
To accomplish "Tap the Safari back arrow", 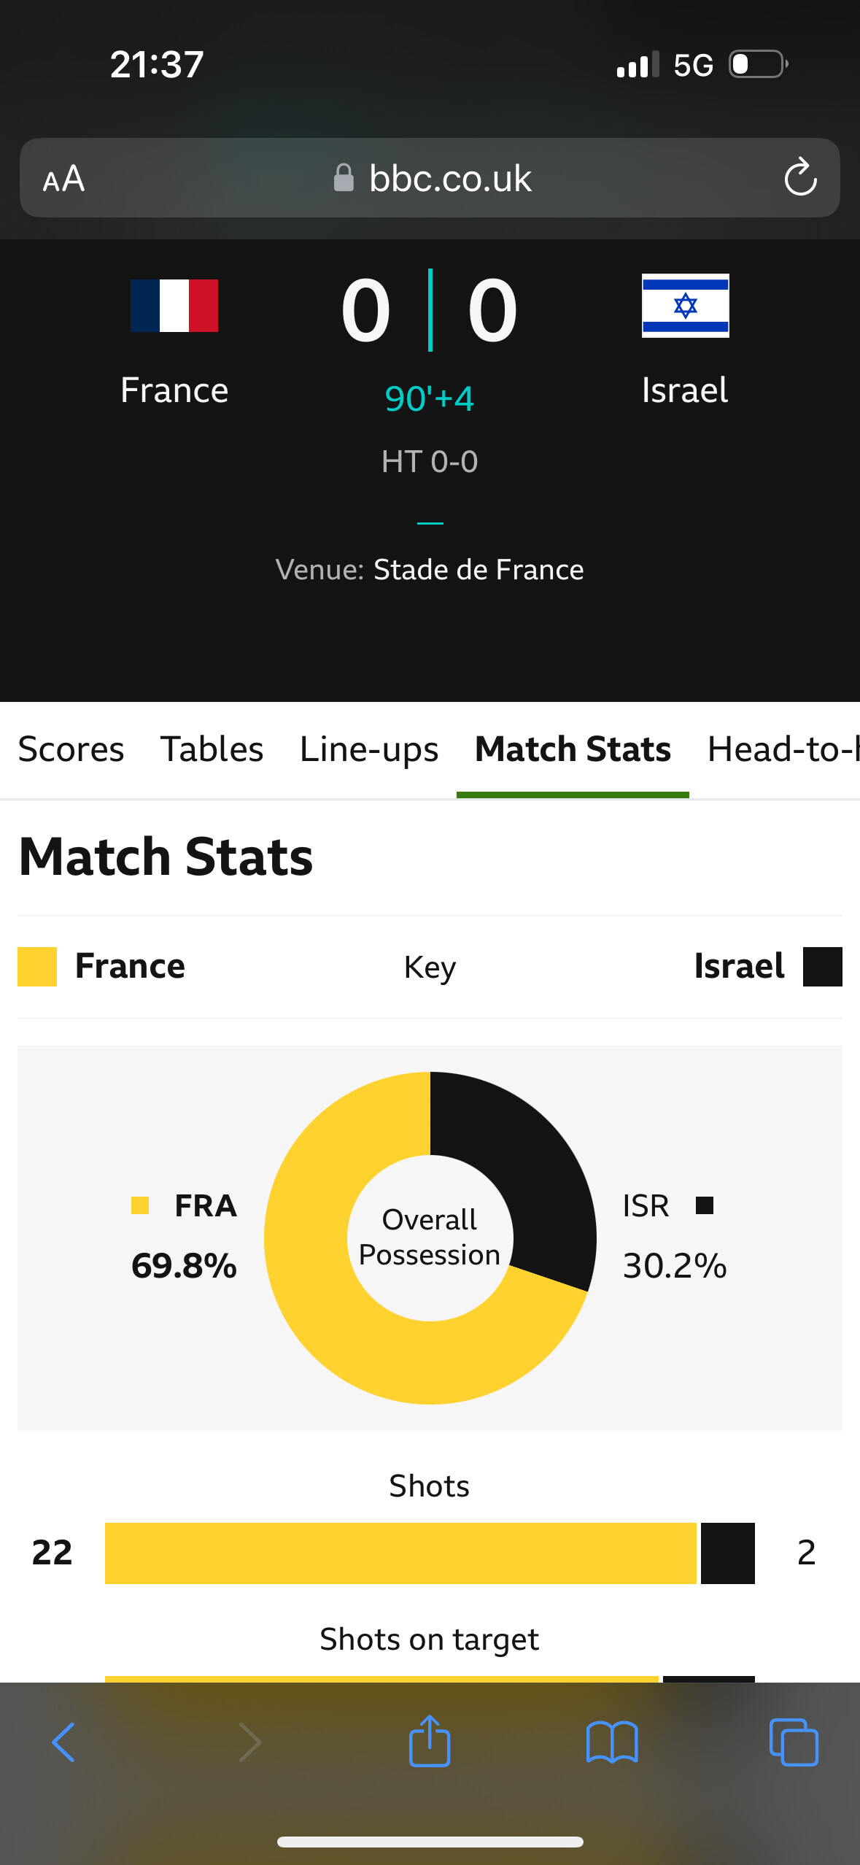I will coord(63,1742).
